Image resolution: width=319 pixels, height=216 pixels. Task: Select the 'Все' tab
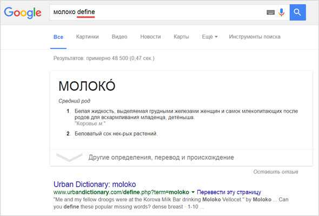pyautogui.click(x=58, y=37)
